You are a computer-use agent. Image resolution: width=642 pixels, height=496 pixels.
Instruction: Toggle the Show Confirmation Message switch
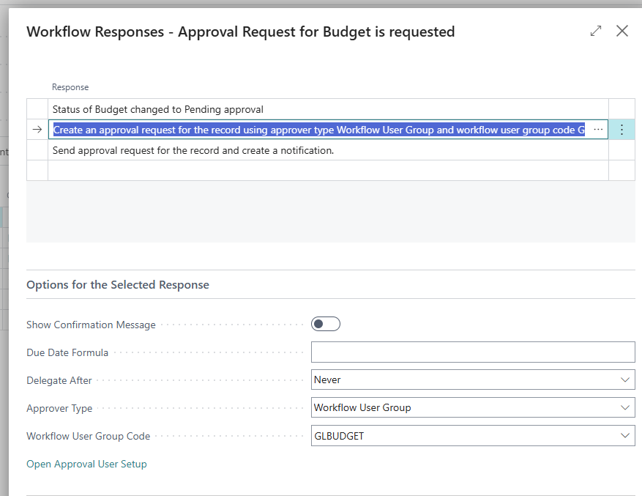(326, 324)
